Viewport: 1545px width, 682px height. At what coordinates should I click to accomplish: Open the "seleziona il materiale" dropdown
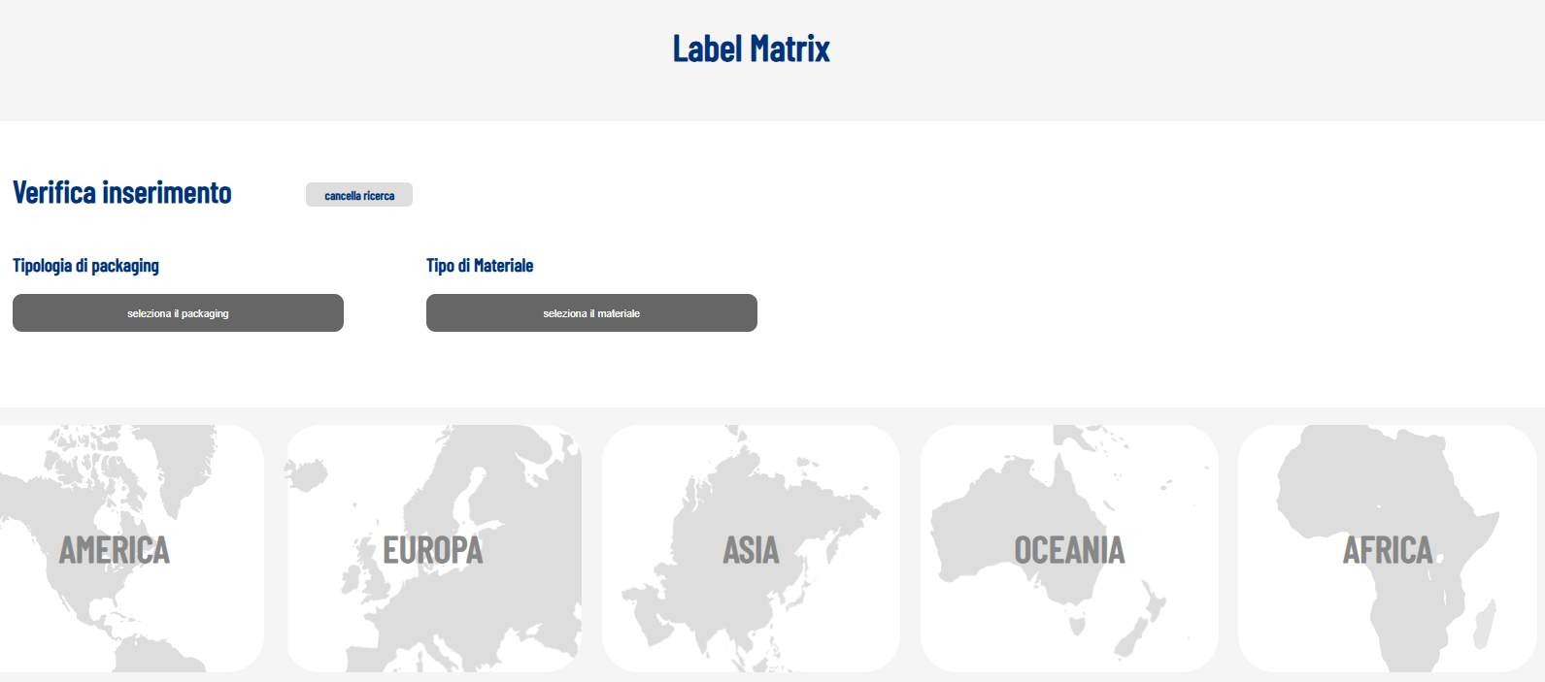coord(591,313)
